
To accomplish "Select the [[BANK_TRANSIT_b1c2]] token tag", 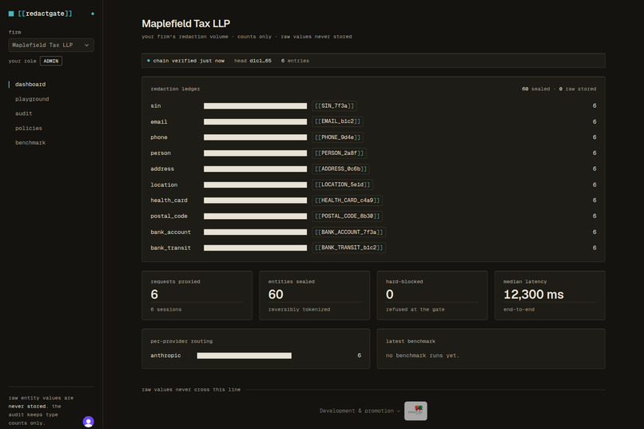I will coord(348,248).
